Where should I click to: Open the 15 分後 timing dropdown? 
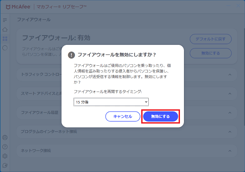pyautogui.click(x=111, y=102)
